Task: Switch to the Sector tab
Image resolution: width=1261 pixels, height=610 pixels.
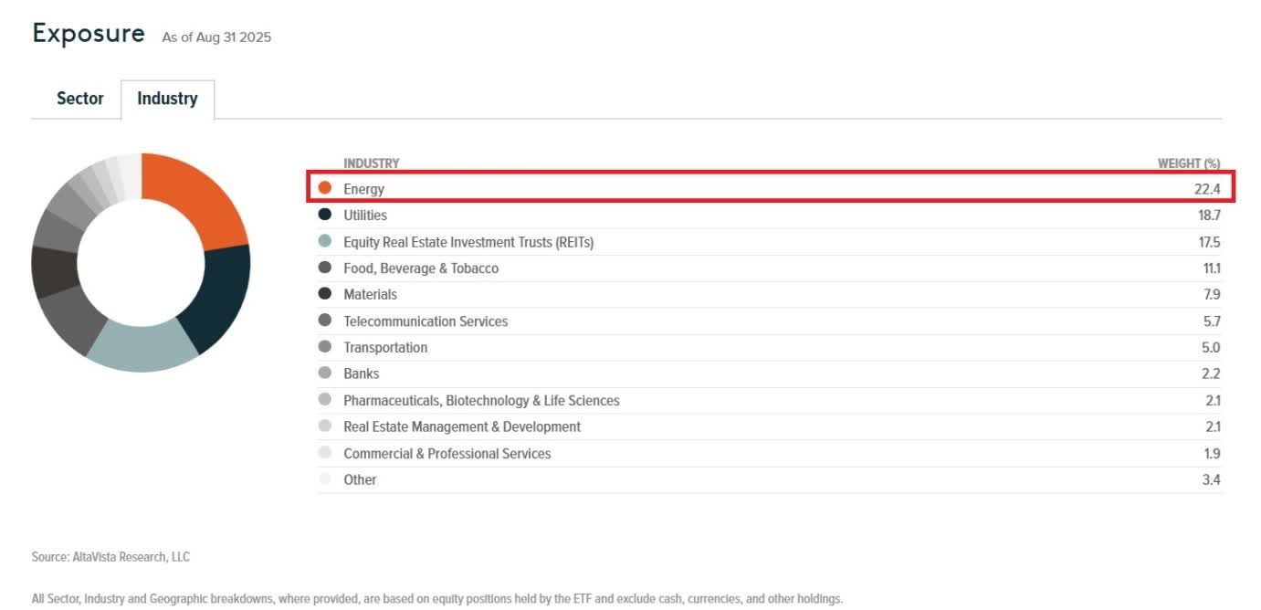Action: (x=80, y=99)
